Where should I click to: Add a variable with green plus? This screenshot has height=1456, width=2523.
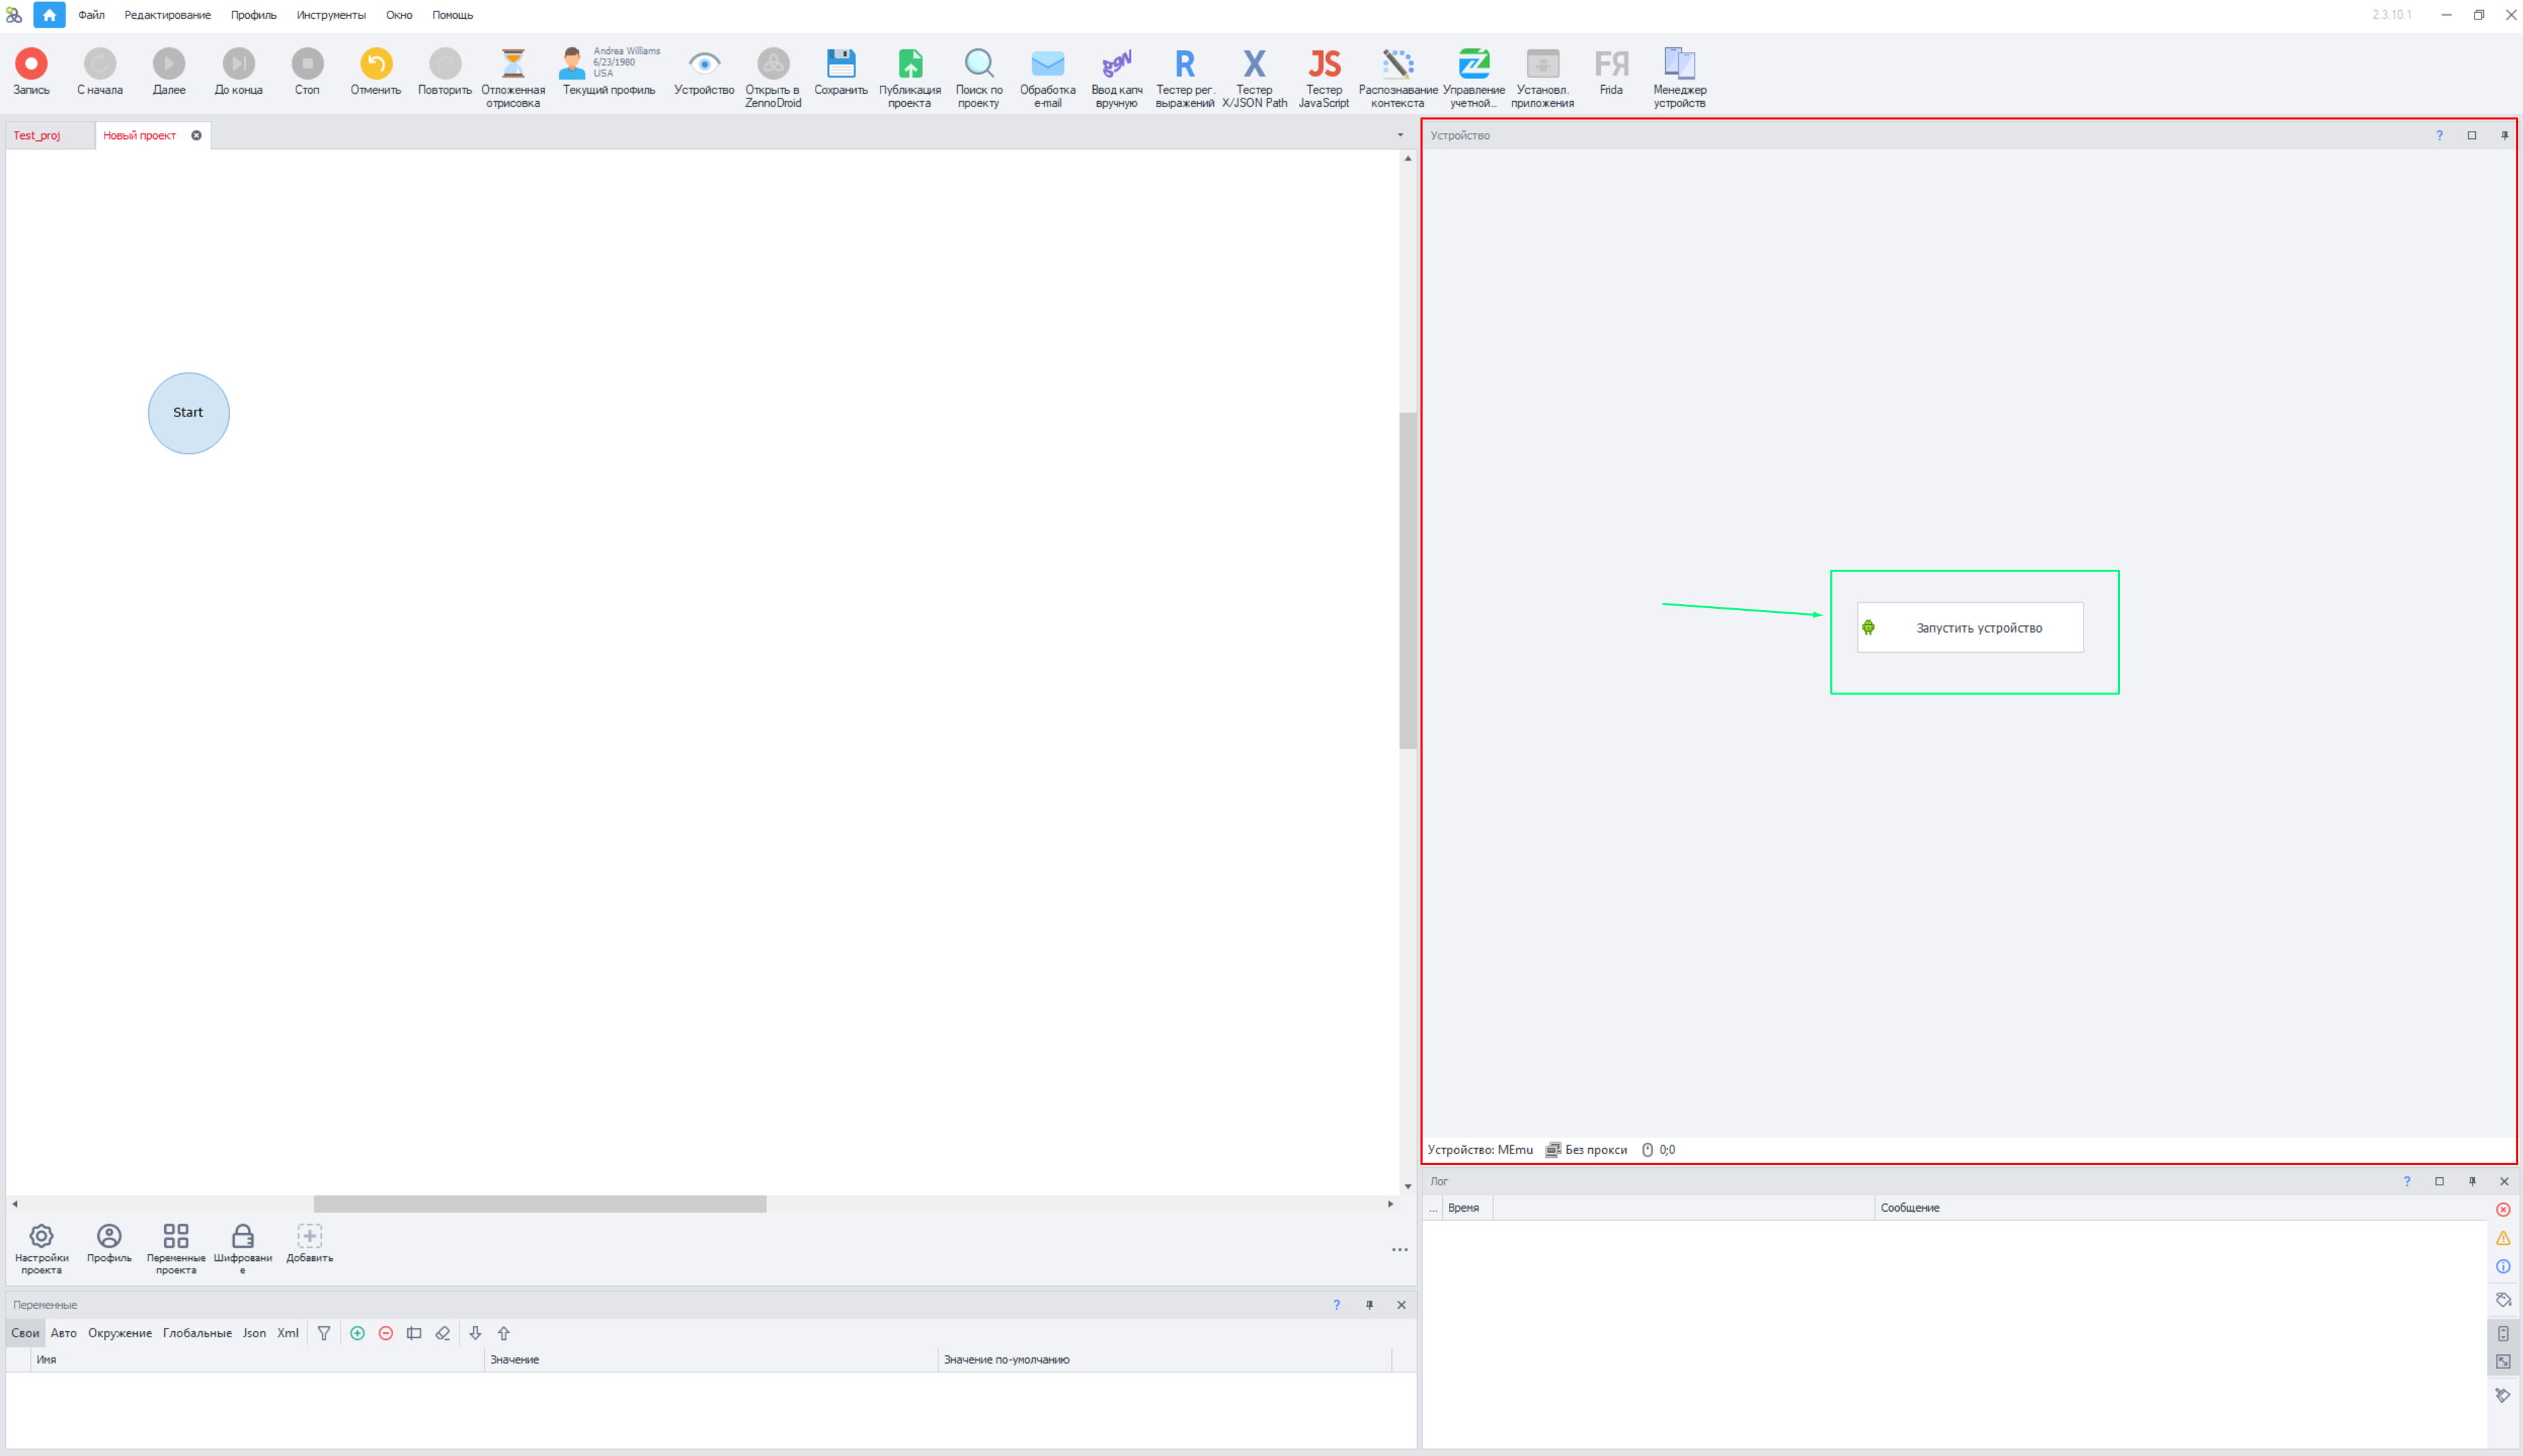click(x=357, y=1333)
